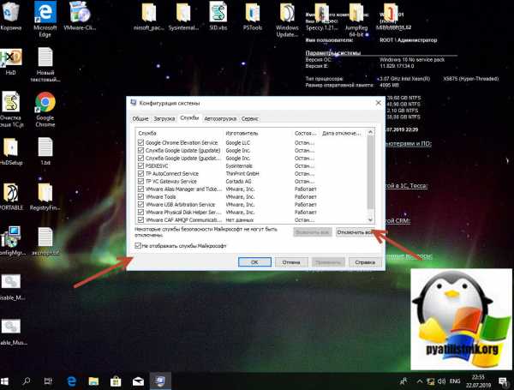
Task: Switch ENG input language indicator
Action: (455, 381)
